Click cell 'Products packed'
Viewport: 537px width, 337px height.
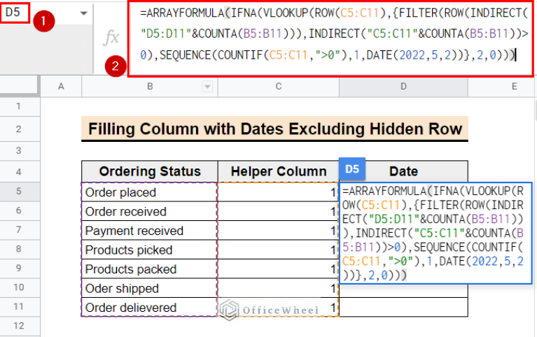pos(150,269)
